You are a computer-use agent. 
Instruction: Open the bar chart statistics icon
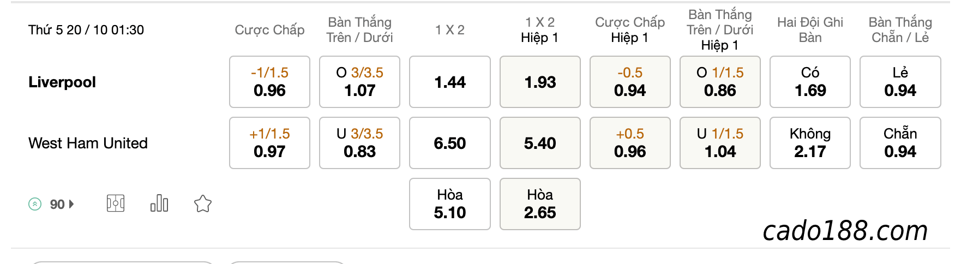click(159, 203)
